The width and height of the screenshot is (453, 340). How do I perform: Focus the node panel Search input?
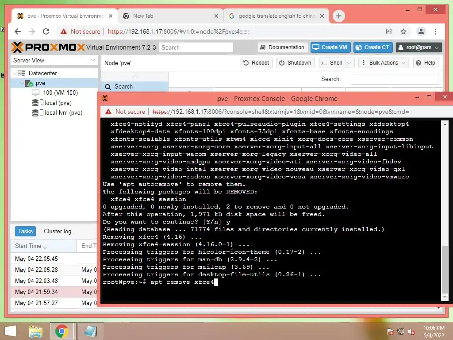coord(395,79)
